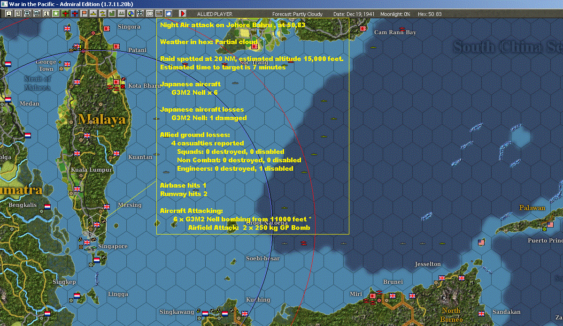The height and width of the screenshot is (326, 563).
Task: Click the Brunei map label
Action: [393, 282]
